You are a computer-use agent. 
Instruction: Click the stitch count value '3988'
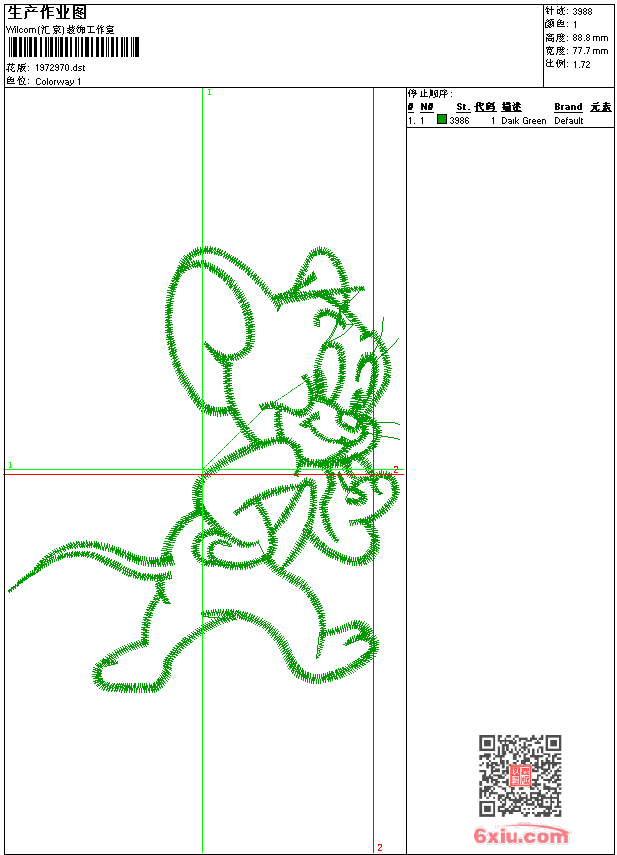582,11
